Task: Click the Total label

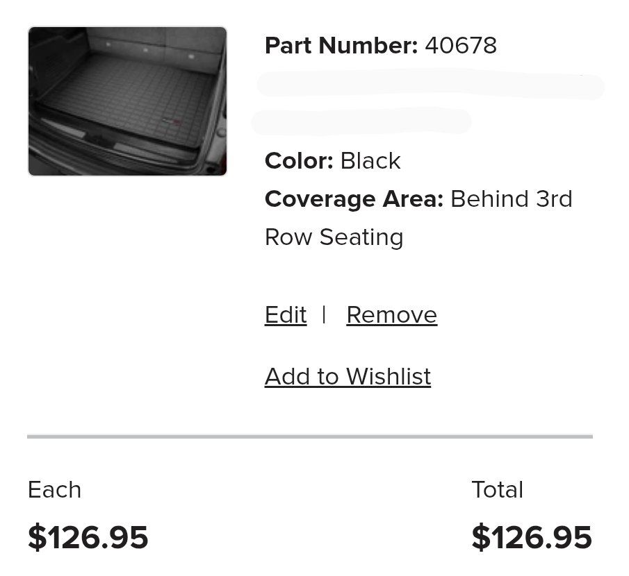Action: (x=497, y=490)
